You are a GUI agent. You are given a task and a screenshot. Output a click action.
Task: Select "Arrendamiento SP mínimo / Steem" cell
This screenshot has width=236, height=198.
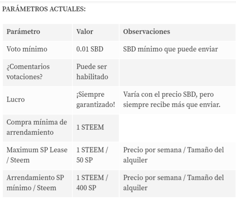pyautogui.click(x=35, y=183)
